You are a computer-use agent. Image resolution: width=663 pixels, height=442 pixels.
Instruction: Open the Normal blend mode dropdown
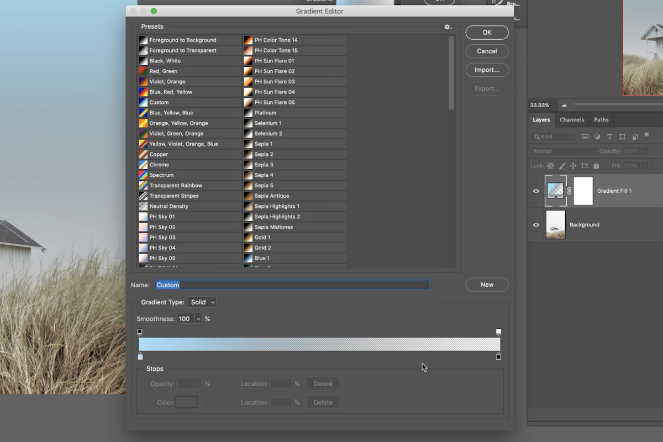tap(564, 151)
